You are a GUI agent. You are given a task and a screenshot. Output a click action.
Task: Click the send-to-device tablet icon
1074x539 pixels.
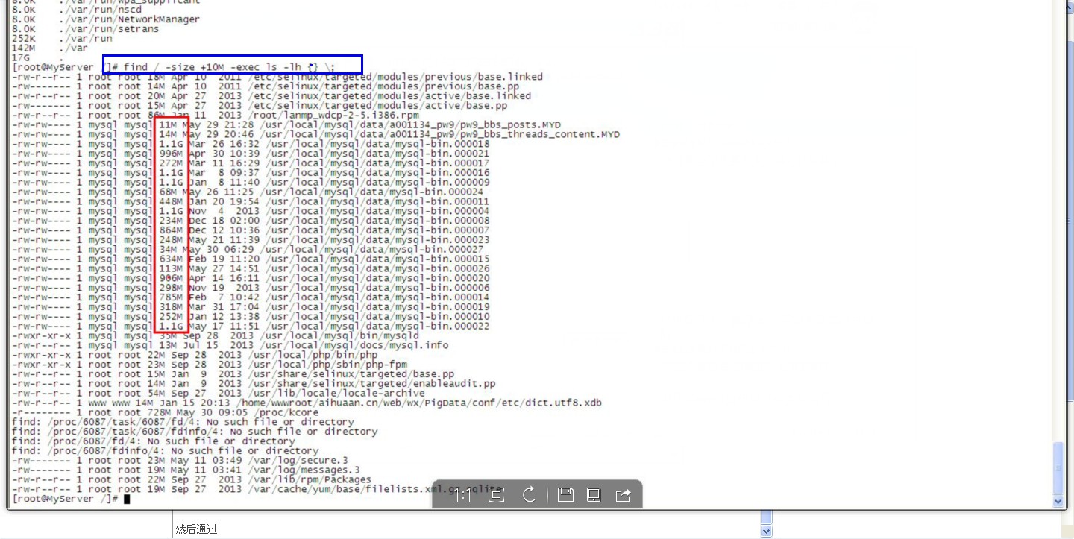[x=594, y=495]
